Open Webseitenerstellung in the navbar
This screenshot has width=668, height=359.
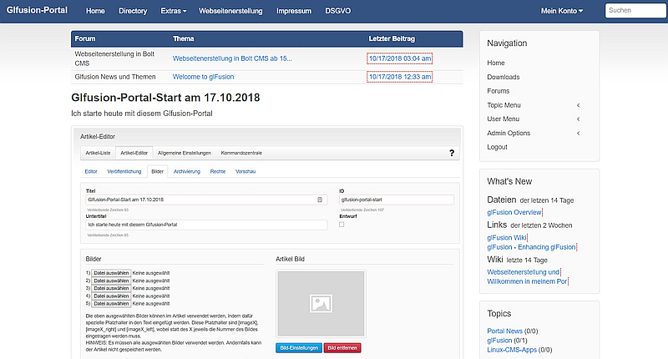tap(230, 11)
